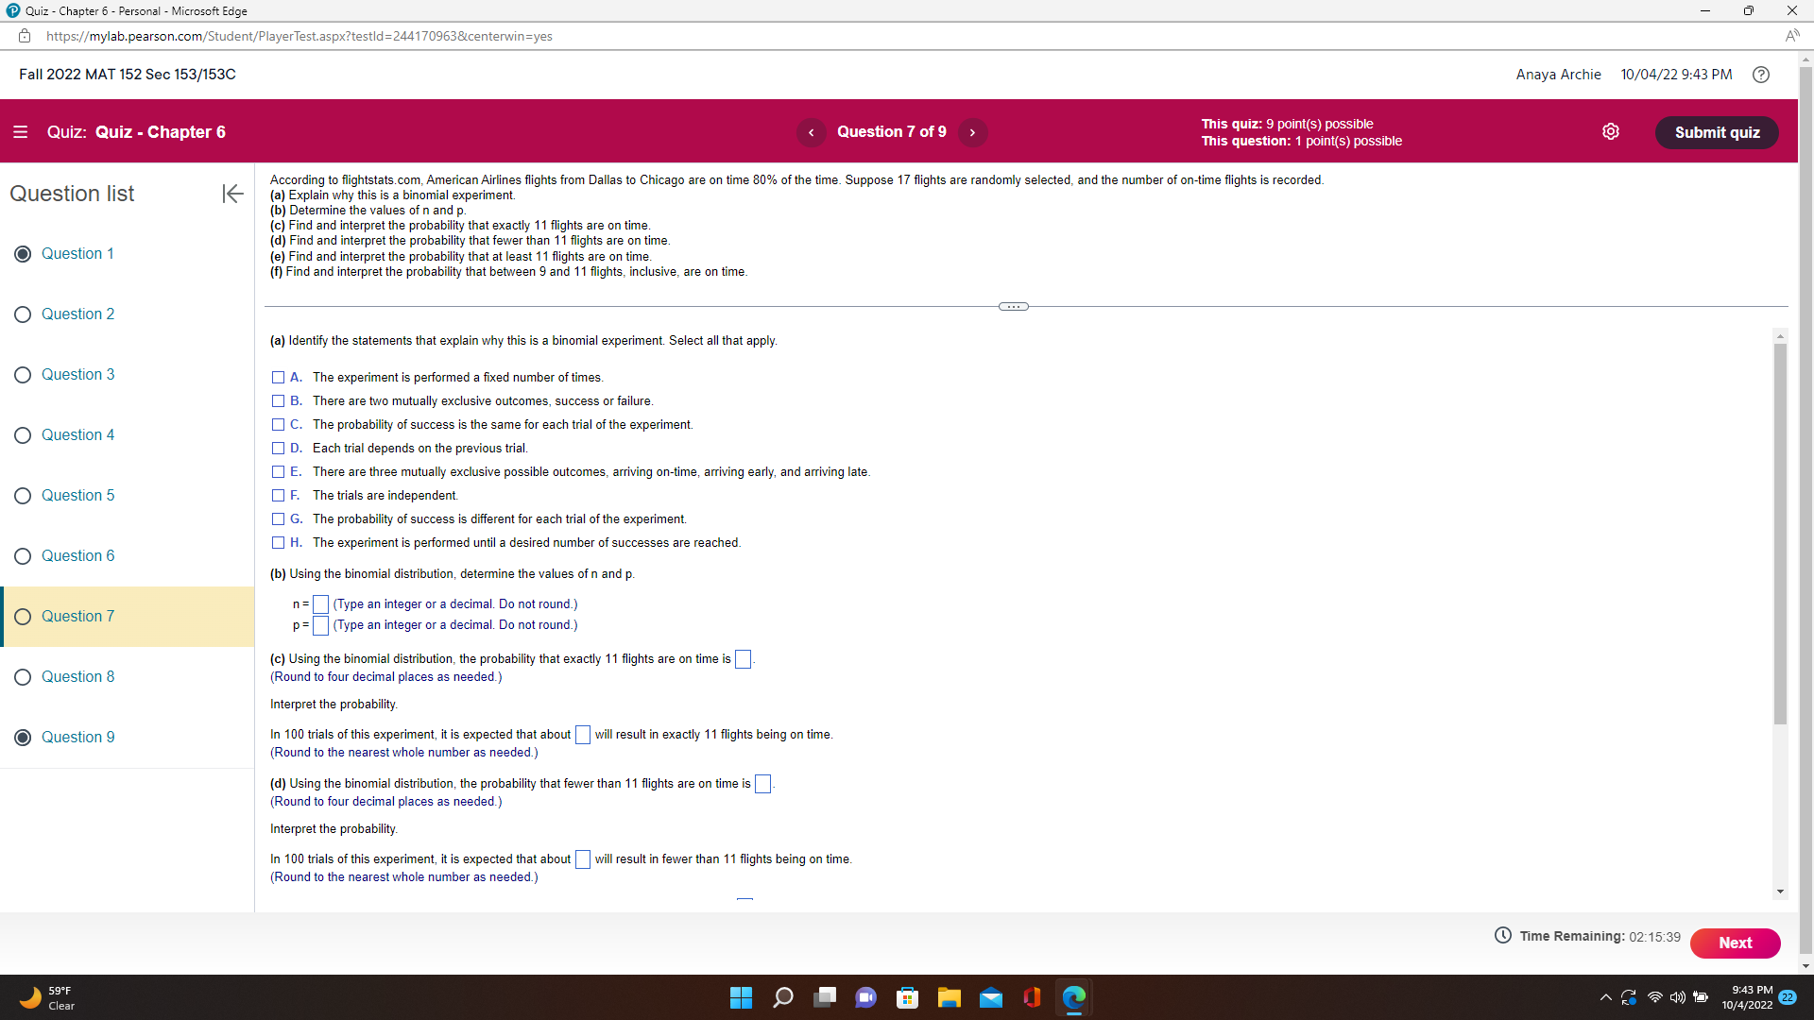The image size is (1814, 1020).
Task: Collapse the Question list panel
Action: coord(231,194)
